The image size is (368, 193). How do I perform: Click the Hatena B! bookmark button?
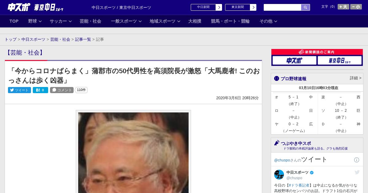coord(40,90)
